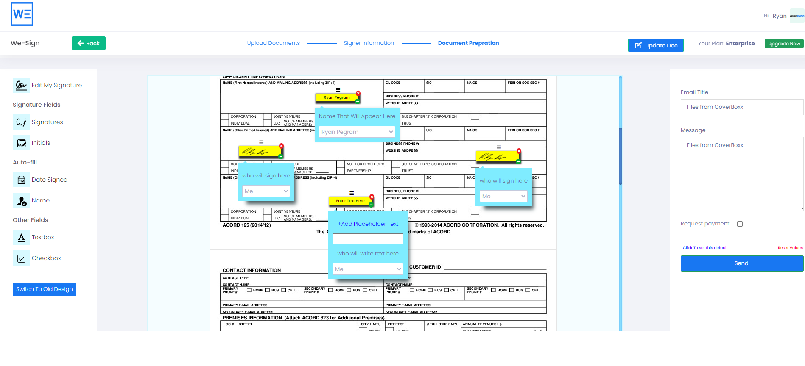The width and height of the screenshot is (805, 366).
Task: Click the green handle on right signature field
Action: point(518,161)
